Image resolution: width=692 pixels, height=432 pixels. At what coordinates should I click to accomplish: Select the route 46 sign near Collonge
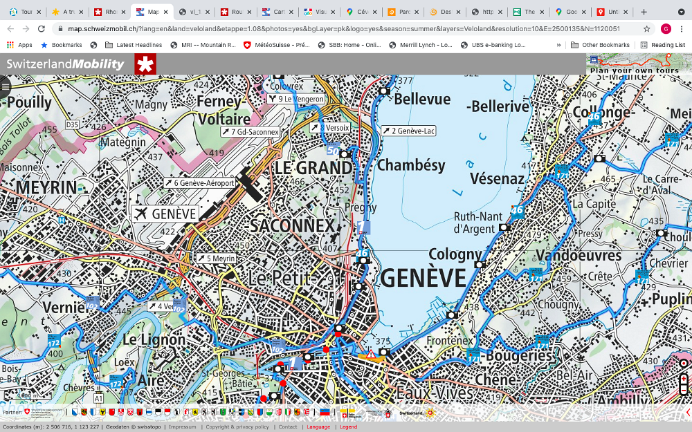pyautogui.click(x=594, y=119)
